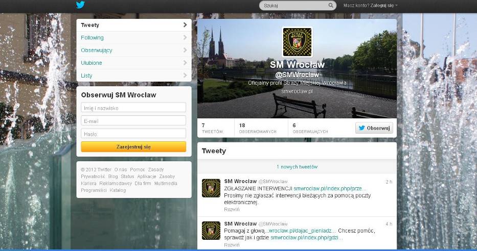Expand ZGŁASZANIE INTERWENCJI tweet via Rozwiń
477x251 pixels.
click(232, 209)
